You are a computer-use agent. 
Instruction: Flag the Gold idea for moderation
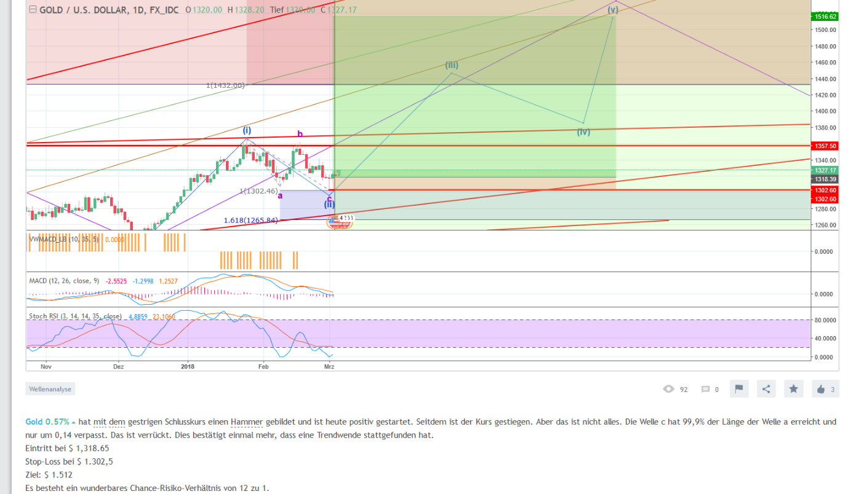(x=738, y=388)
